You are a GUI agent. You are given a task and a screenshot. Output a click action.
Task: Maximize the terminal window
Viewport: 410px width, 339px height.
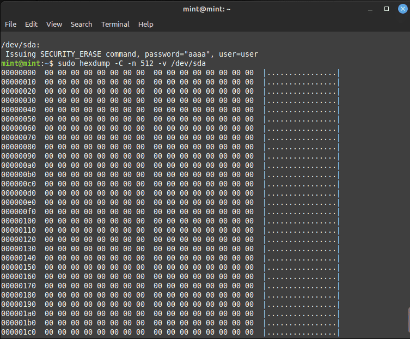pyautogui.click(x=387, y=9)
